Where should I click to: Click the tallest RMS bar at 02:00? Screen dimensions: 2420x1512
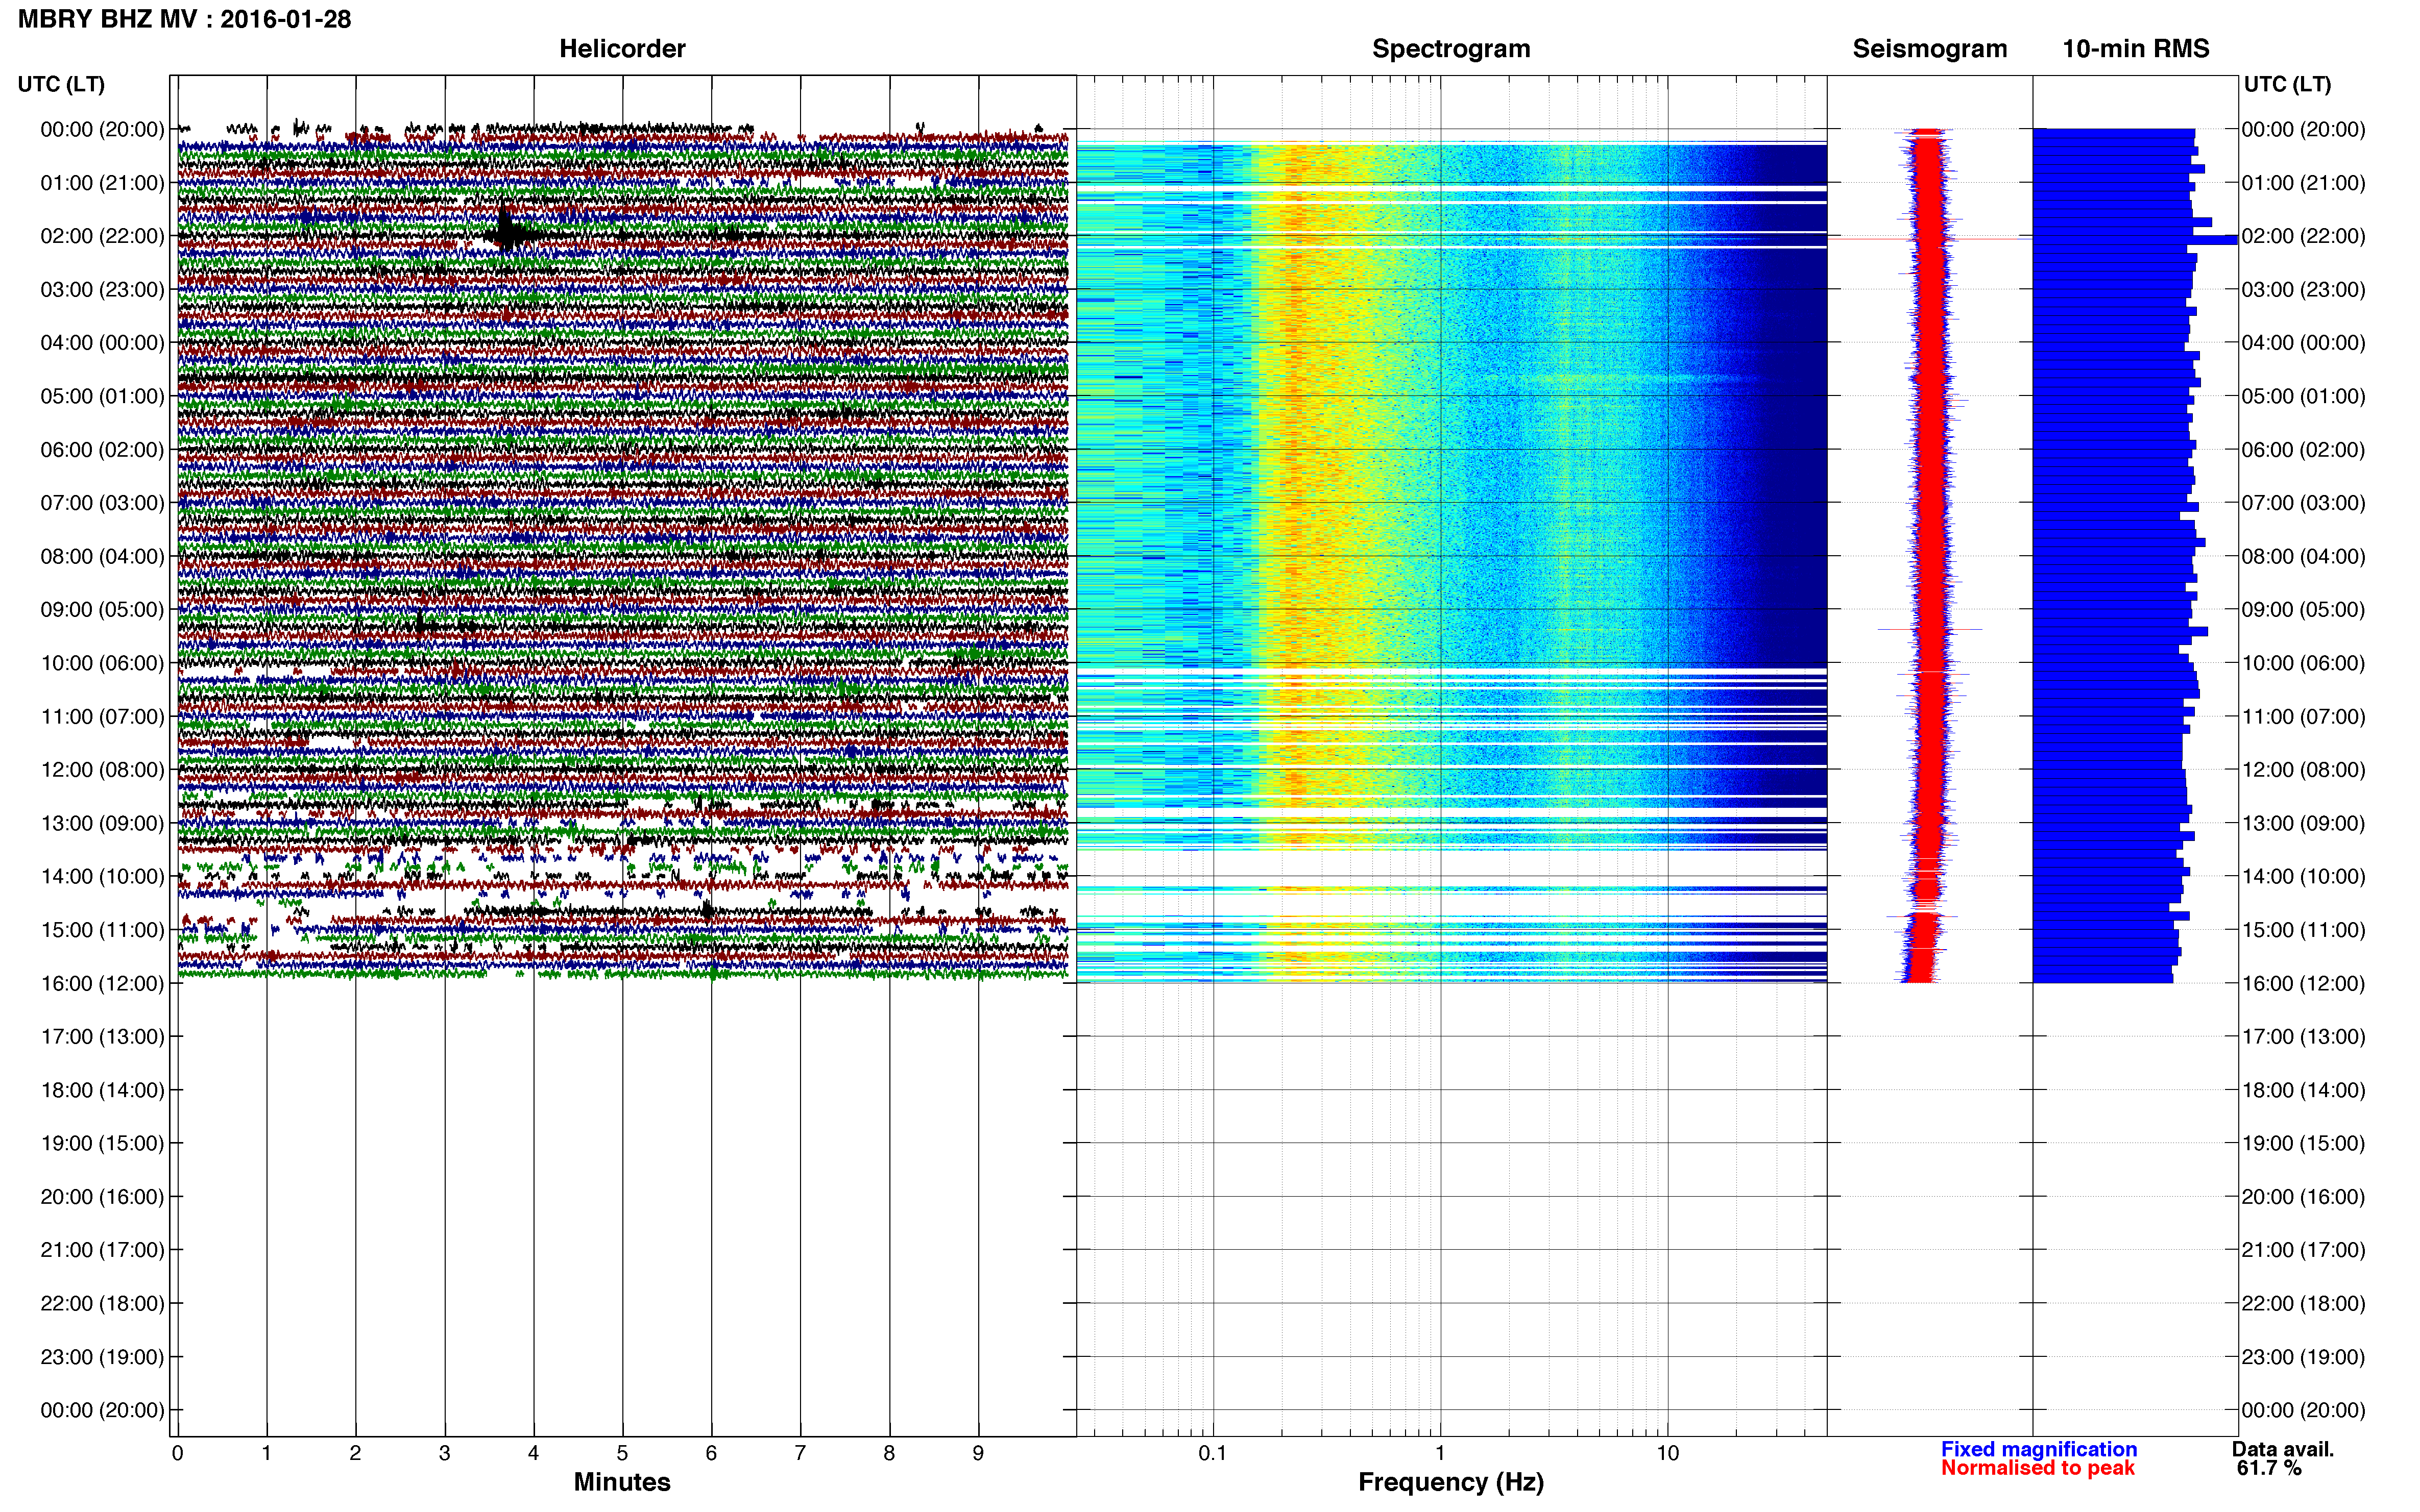[x=2135, y=240]
